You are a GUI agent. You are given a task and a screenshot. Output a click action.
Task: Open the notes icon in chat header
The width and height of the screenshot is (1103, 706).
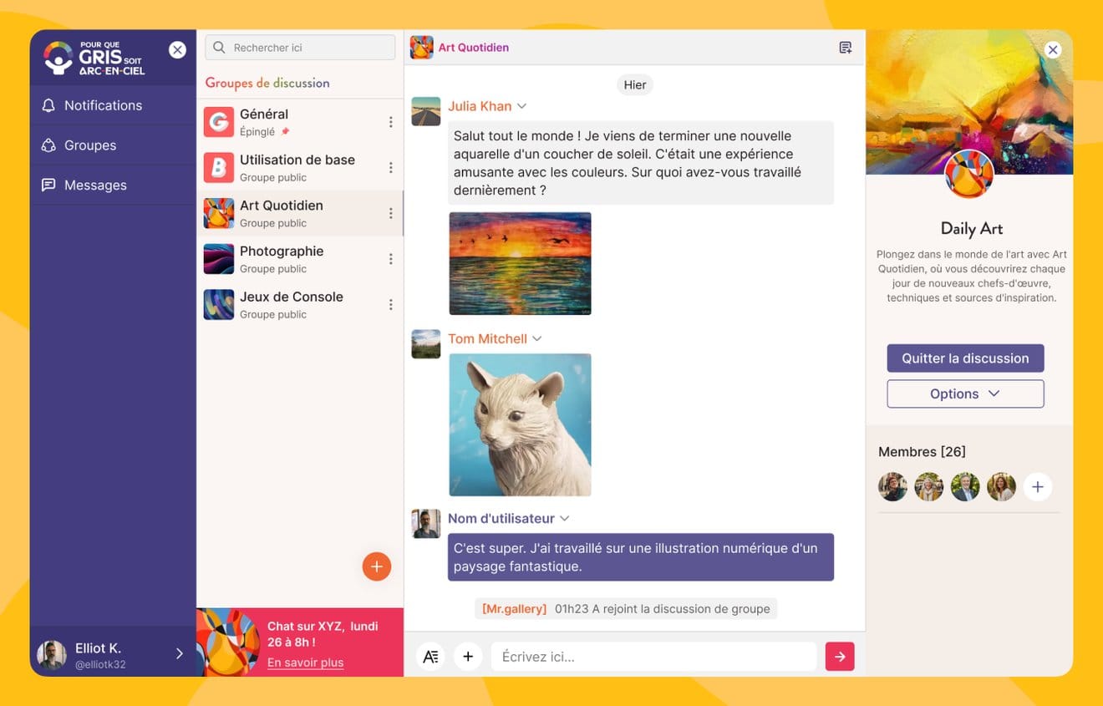click(x=846, y=48)
